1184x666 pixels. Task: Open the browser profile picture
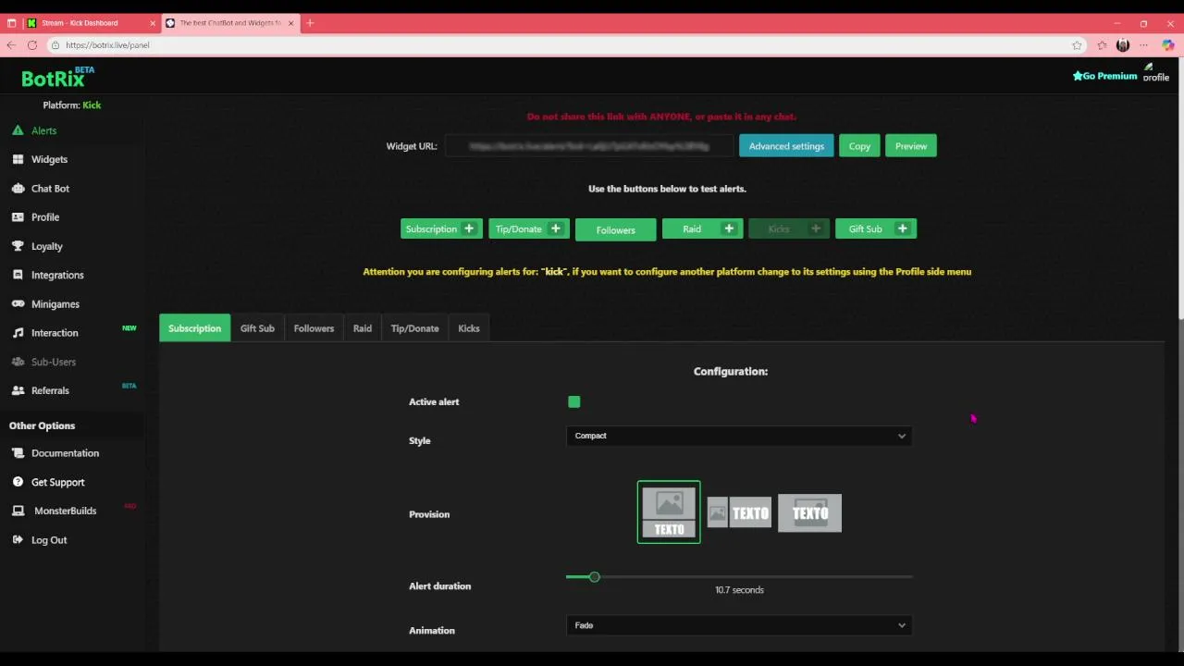(1123, 45)
